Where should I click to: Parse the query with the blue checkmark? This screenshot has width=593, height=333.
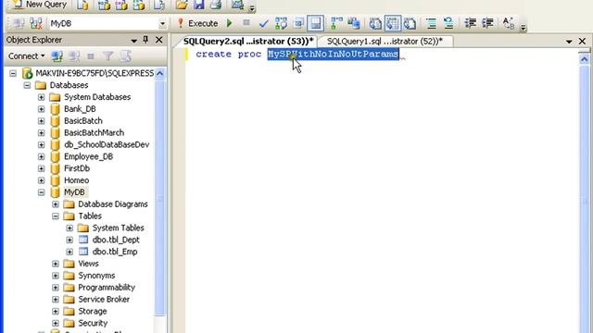coord(263,23)
